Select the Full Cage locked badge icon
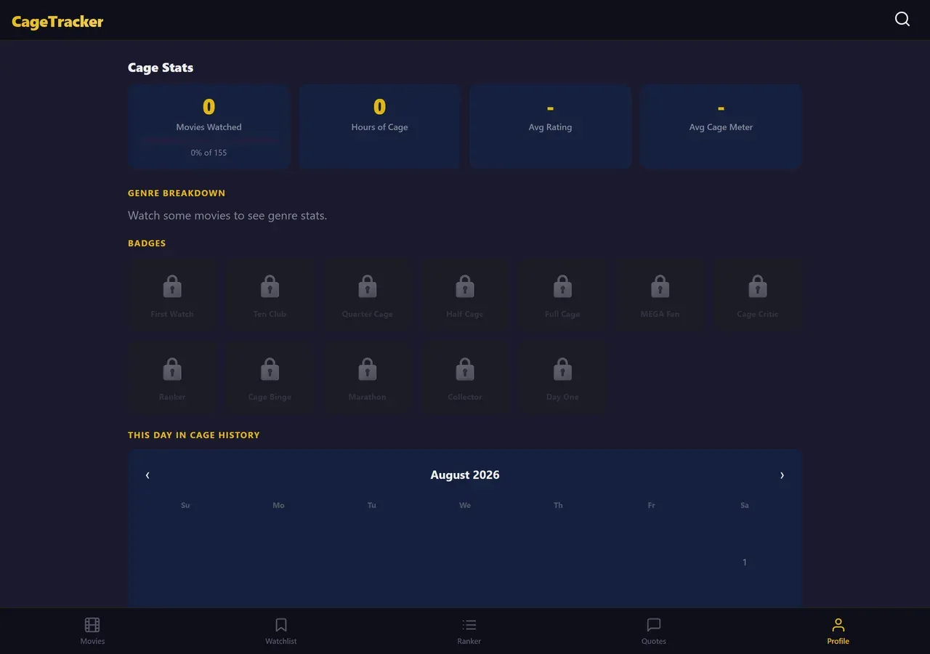The image size is (930, 654). coord(562,286)
